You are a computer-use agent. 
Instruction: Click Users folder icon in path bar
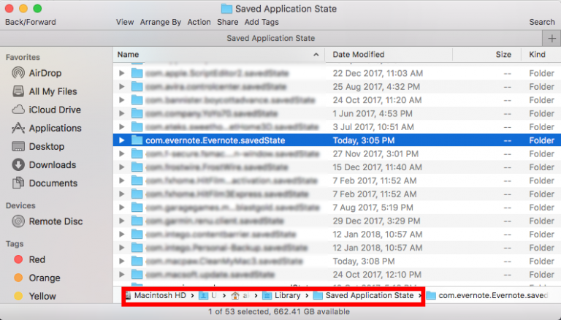point(204,296)
